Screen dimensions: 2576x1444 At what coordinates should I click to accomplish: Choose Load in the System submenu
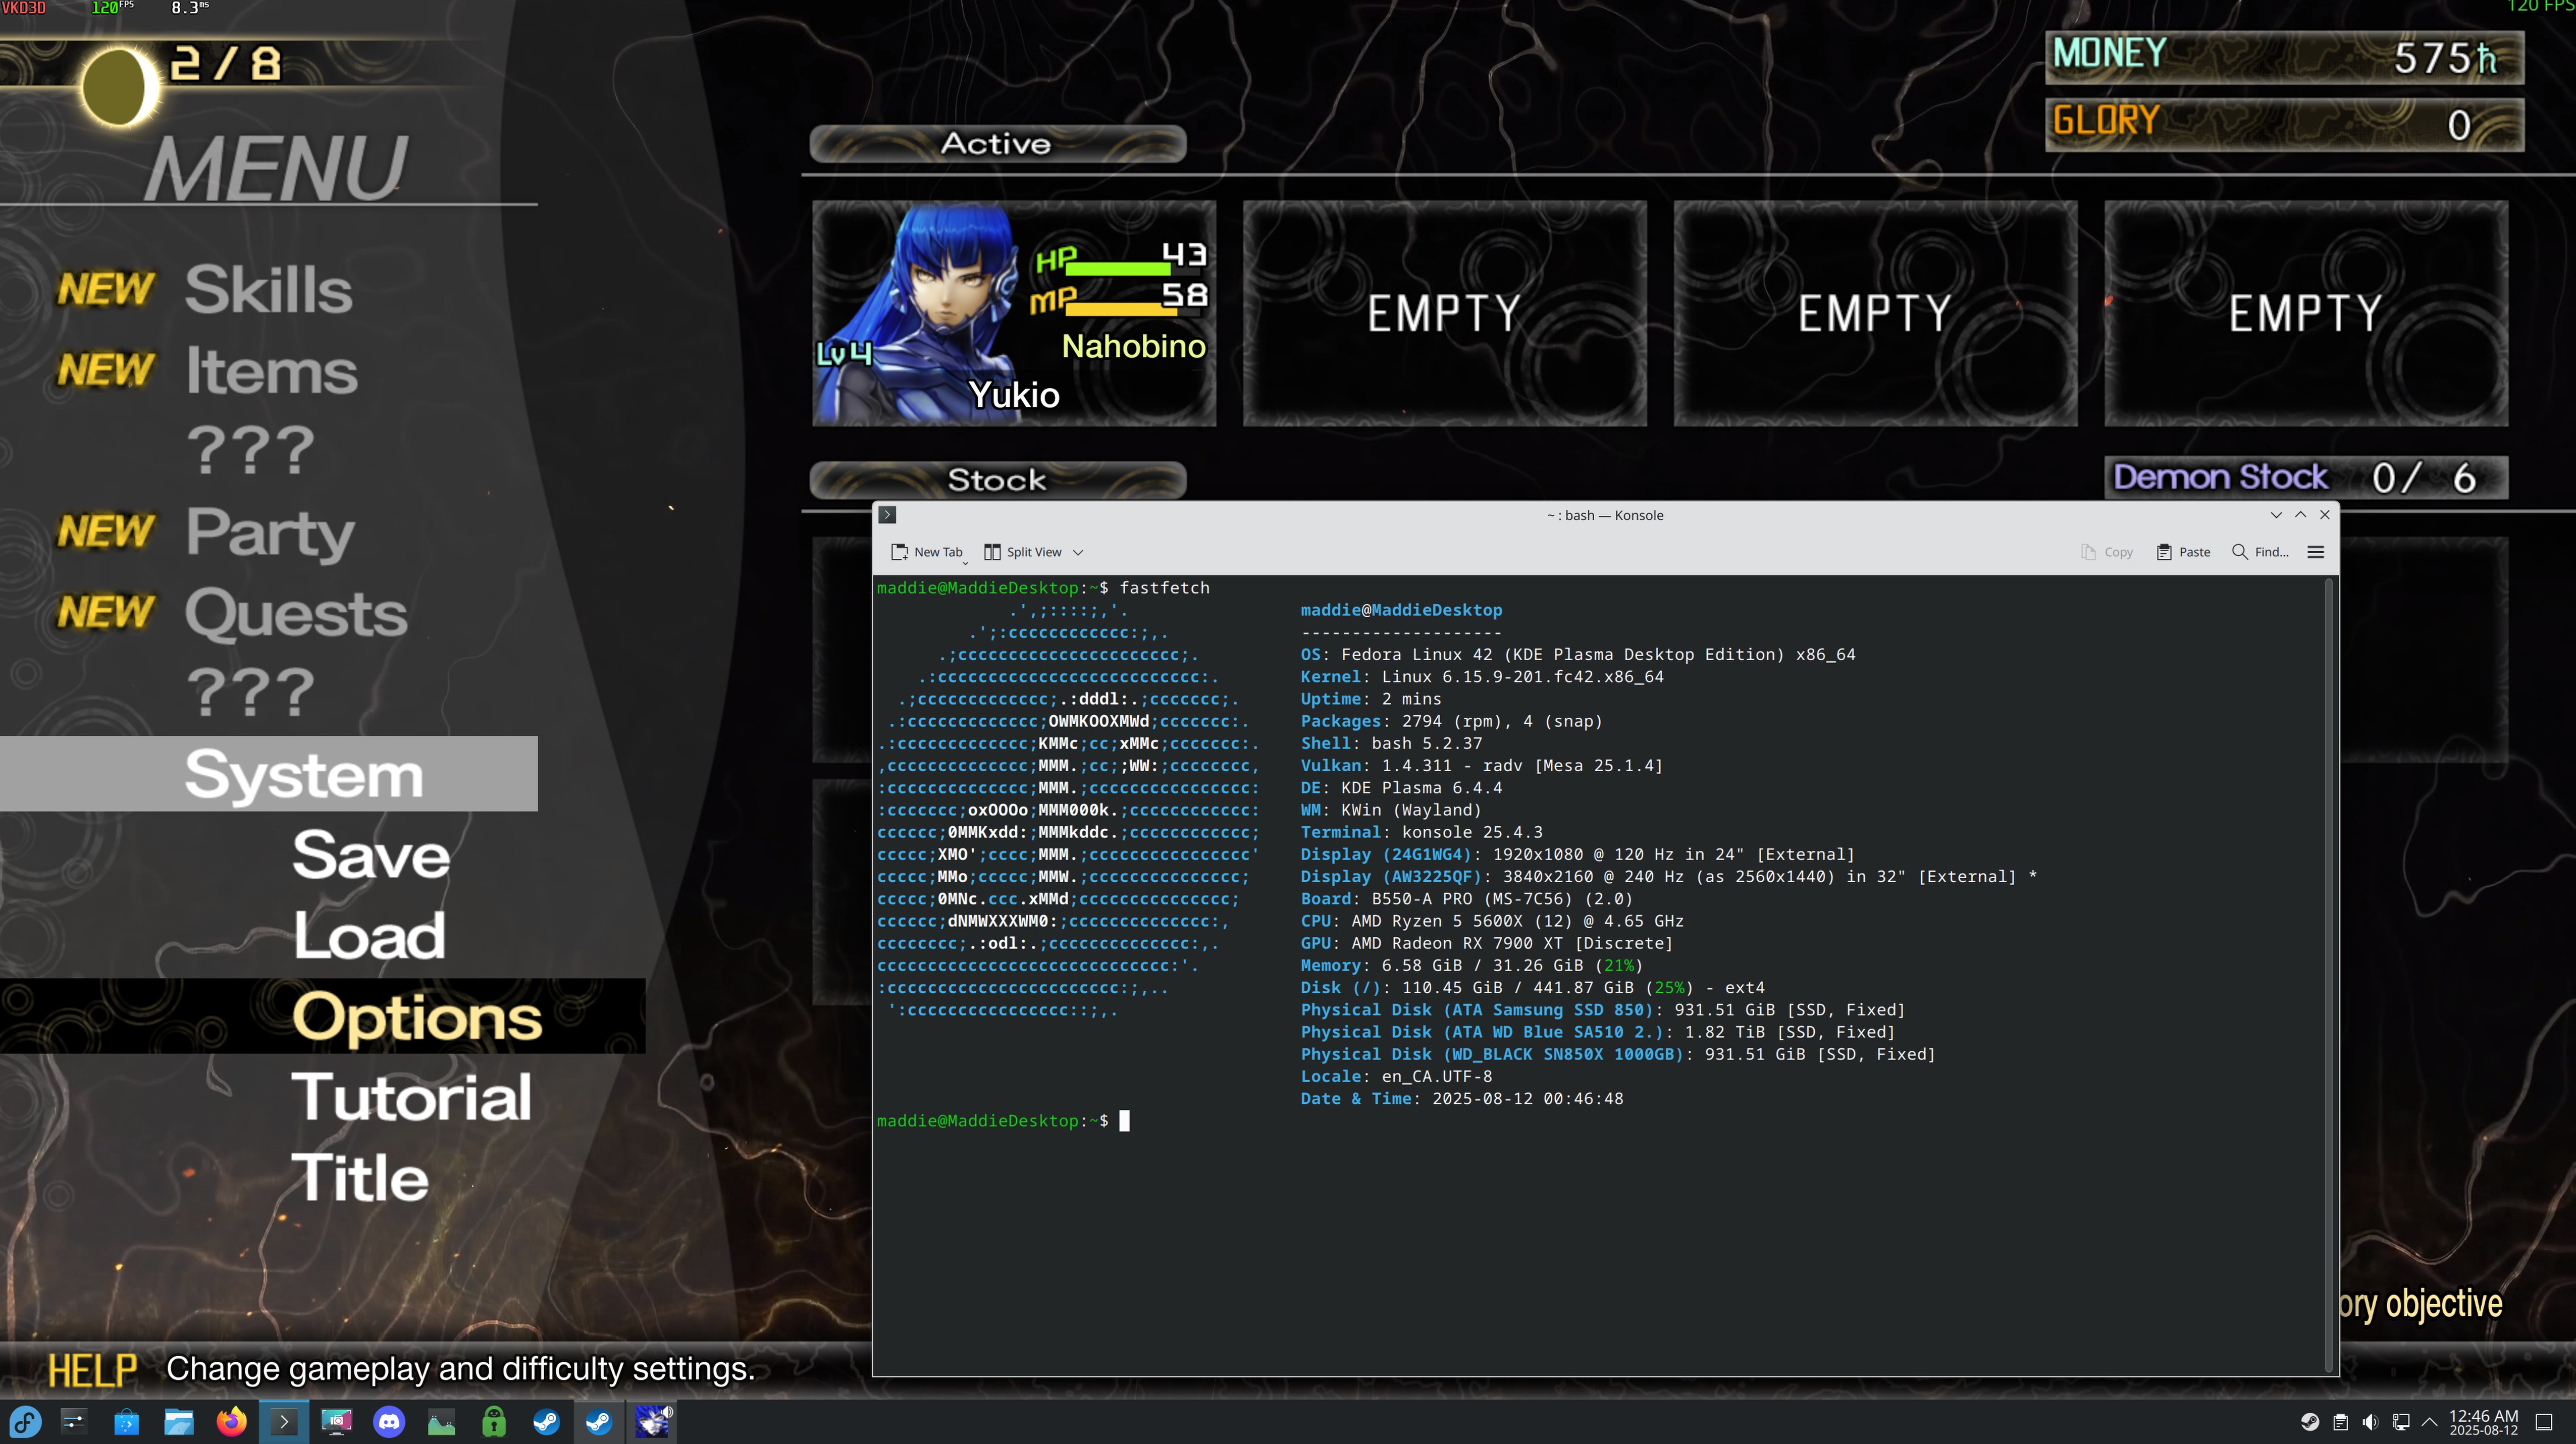[x=369, y=936]
